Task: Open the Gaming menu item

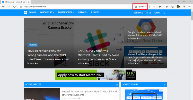Action: click(32, 13)
